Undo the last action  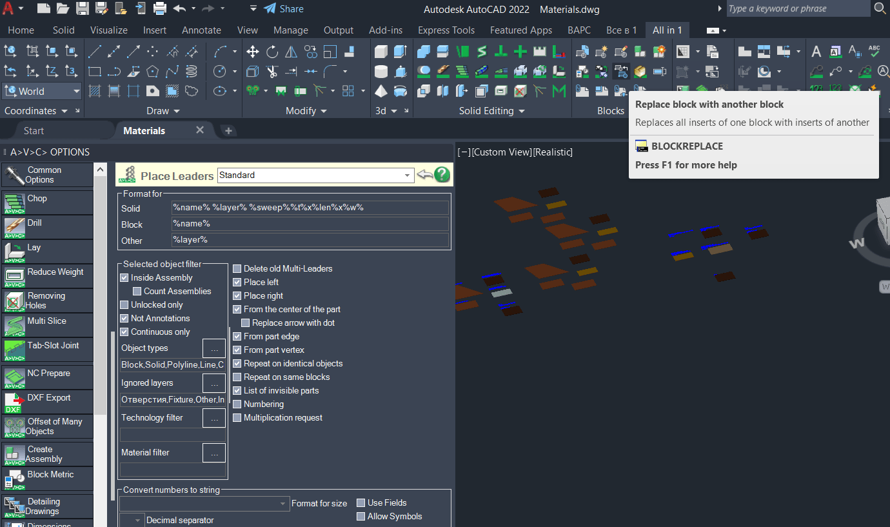(x=179, y=8)
